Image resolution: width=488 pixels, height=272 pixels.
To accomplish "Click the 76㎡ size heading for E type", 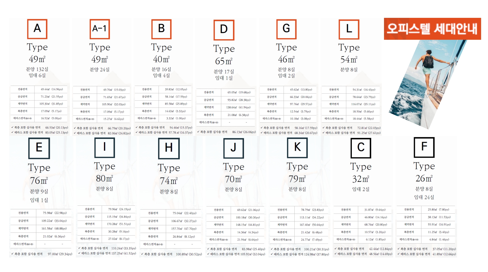I will [39, 180].
